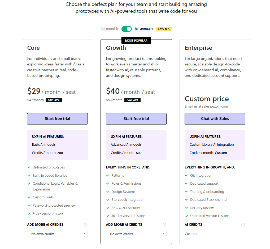Viewport: 270px width, 249px height.
Task: Click info icon beside Core AI credits
Action: [x=86, y=225]
